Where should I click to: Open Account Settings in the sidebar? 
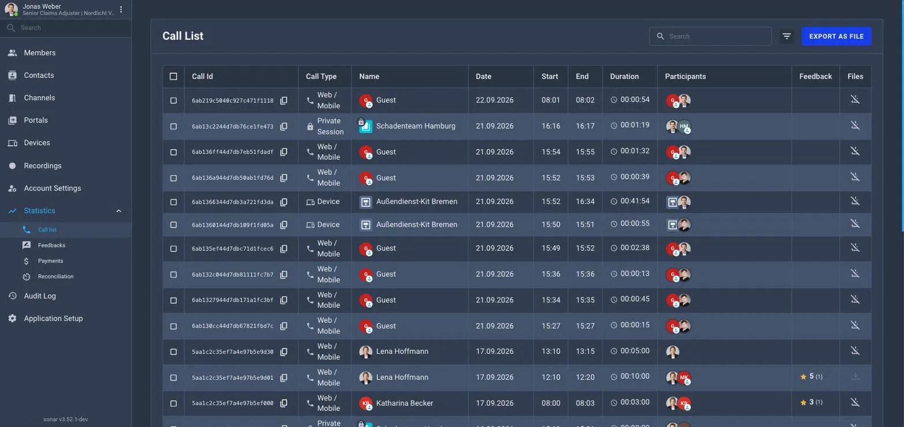[x=66, y=188]
